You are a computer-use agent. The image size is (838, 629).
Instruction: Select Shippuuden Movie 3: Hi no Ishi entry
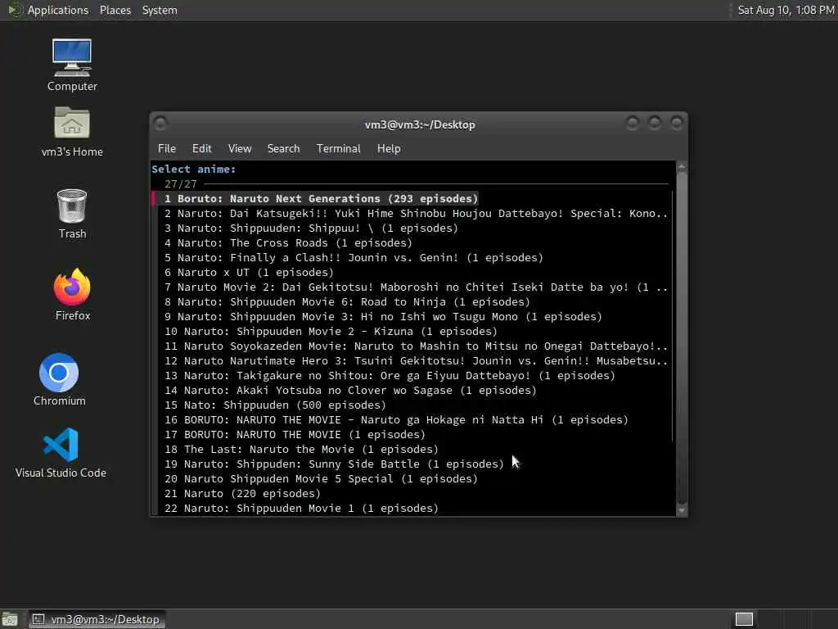383,317
